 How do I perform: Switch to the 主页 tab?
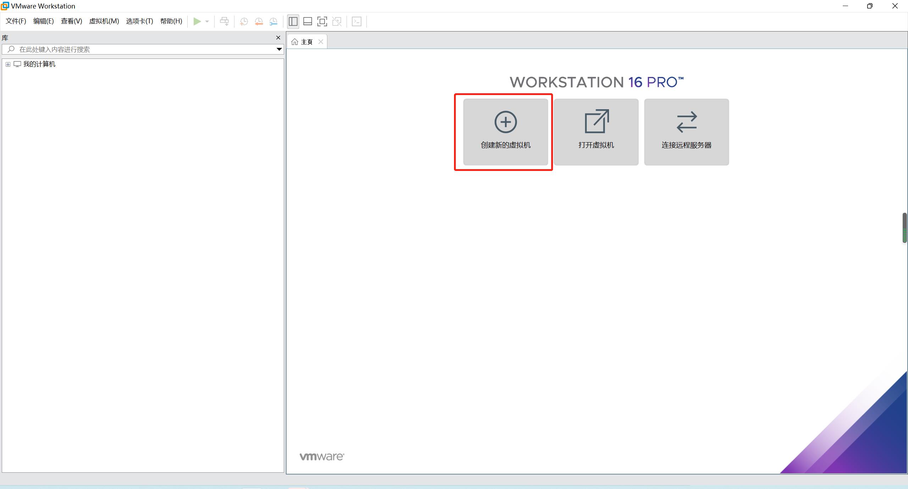[306, 42]
